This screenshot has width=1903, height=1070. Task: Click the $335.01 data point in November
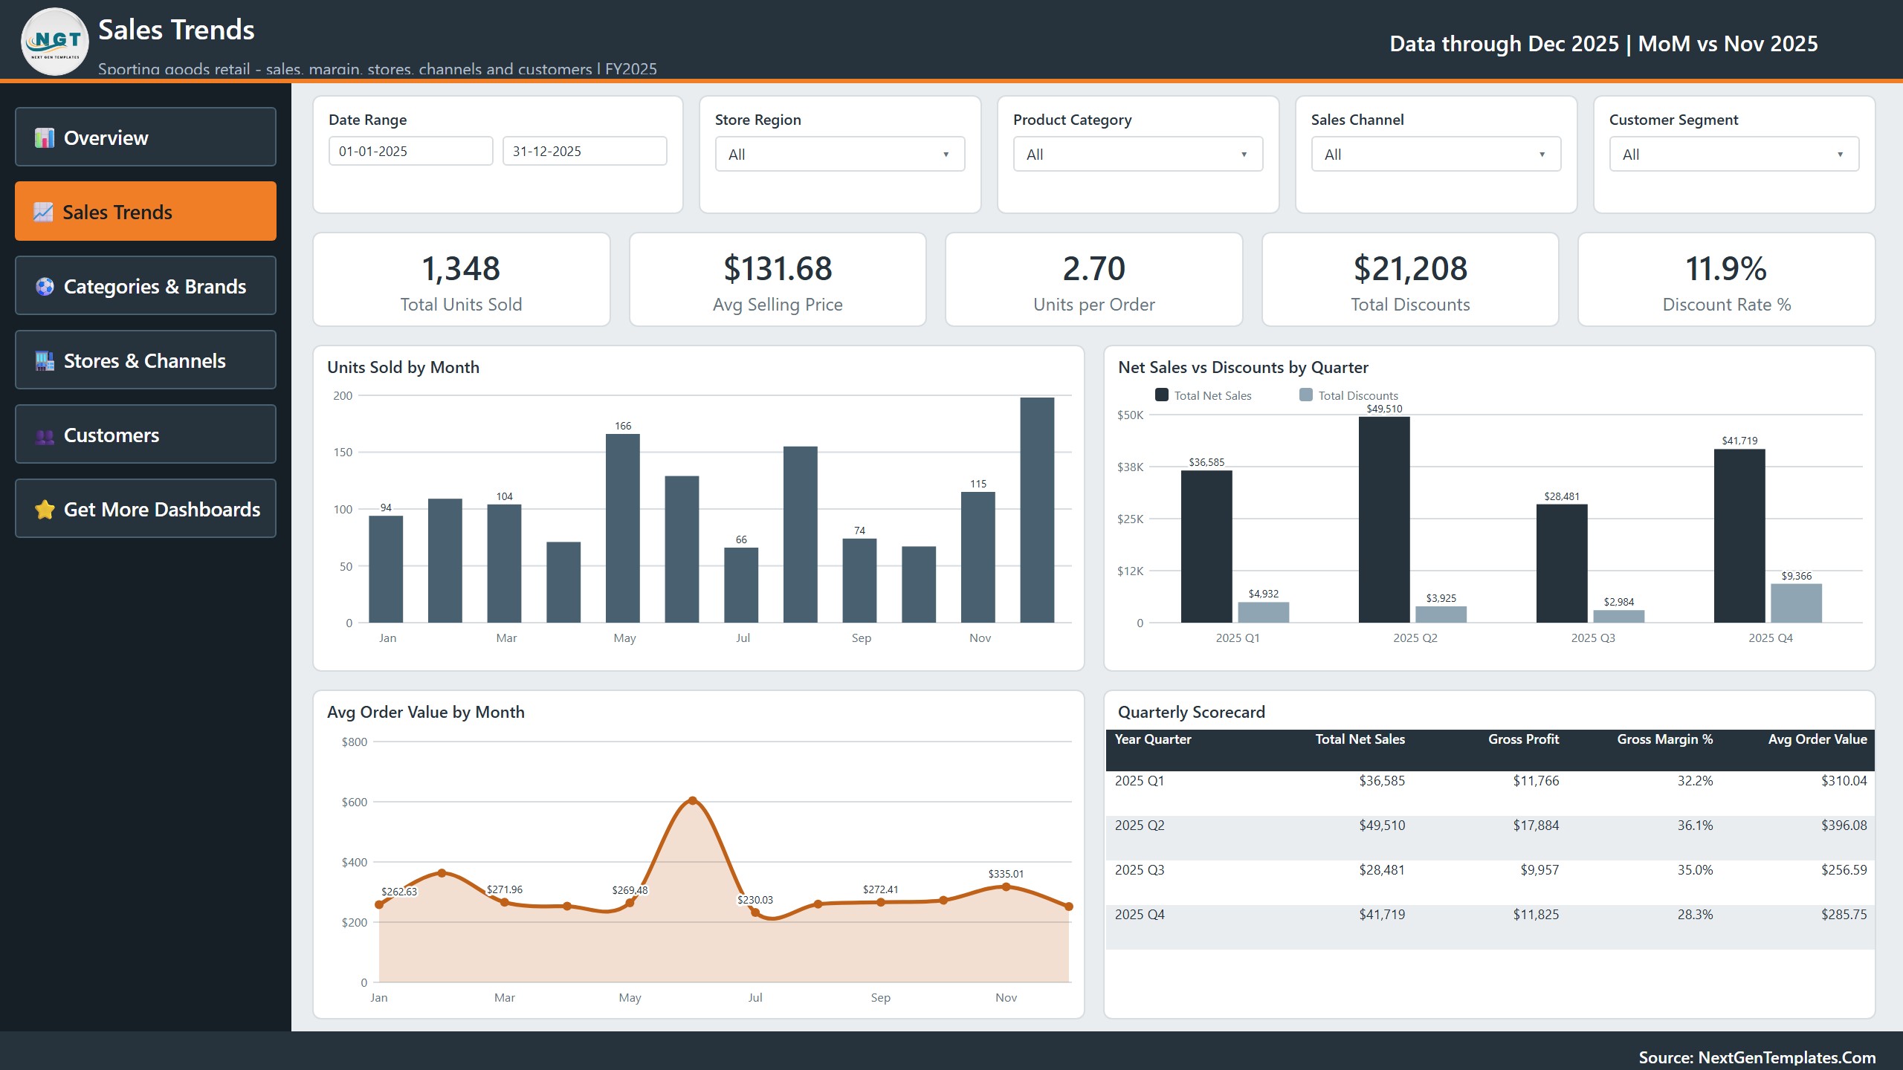[x=1006, y=886]
